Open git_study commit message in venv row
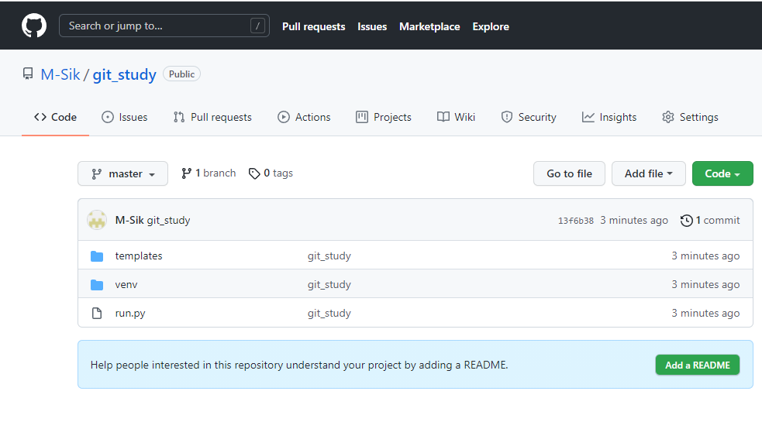762x422 pixels. click(329, 285)
